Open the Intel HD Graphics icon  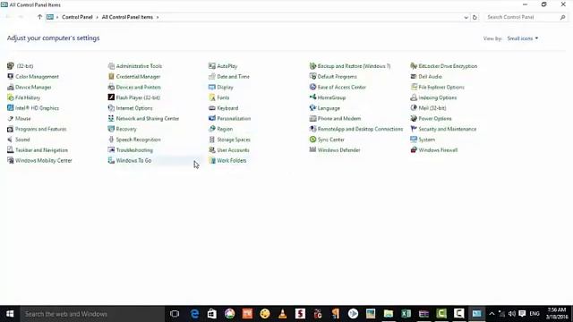pos(10,108)
